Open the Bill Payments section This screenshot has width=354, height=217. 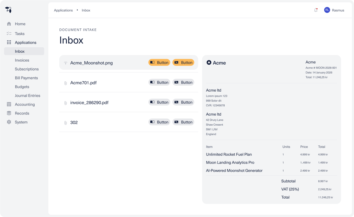pos(26,78)
